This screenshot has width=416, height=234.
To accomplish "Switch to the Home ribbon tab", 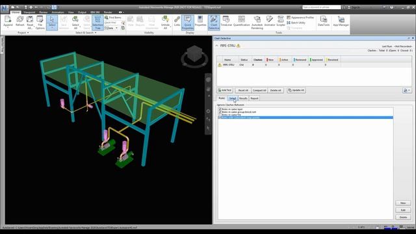I will 16,12.
